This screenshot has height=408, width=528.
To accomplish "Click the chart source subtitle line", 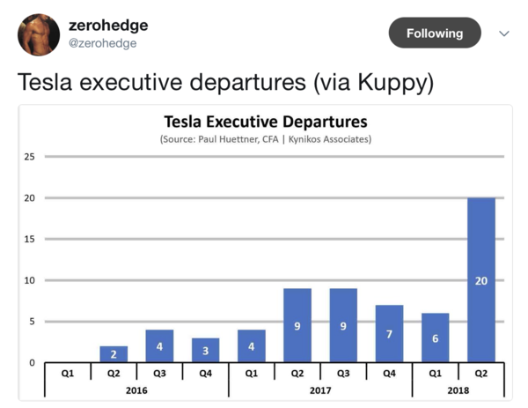I will click(266, 139).
